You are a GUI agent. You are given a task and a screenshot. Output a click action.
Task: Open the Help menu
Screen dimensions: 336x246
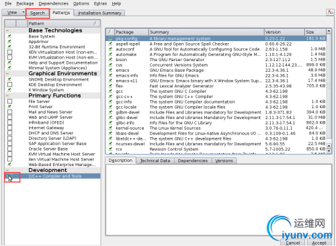pyautogui.click(x=116, y=3)
